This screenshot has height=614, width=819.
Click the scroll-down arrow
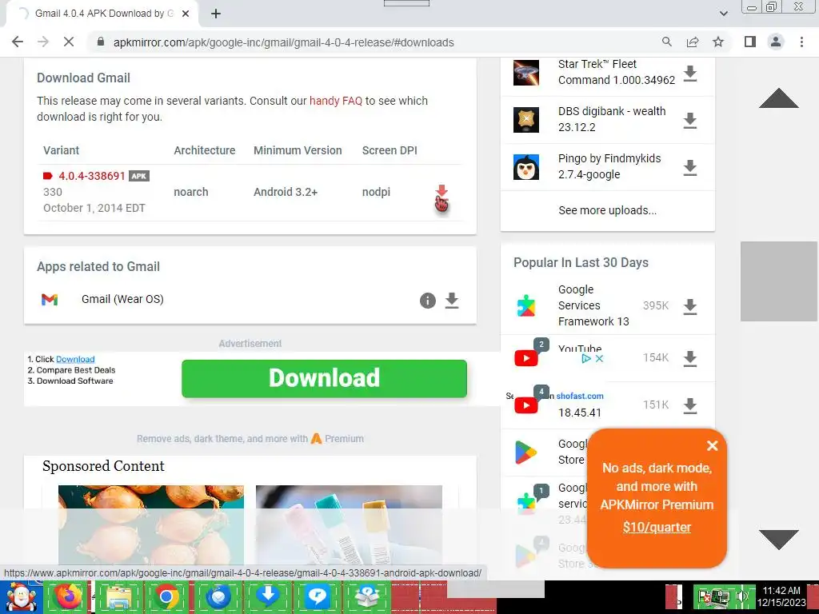coord(778,540)
